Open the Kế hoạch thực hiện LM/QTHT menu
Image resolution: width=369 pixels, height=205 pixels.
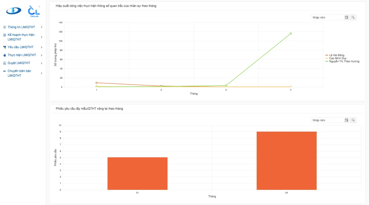click(x=23, y=37)
